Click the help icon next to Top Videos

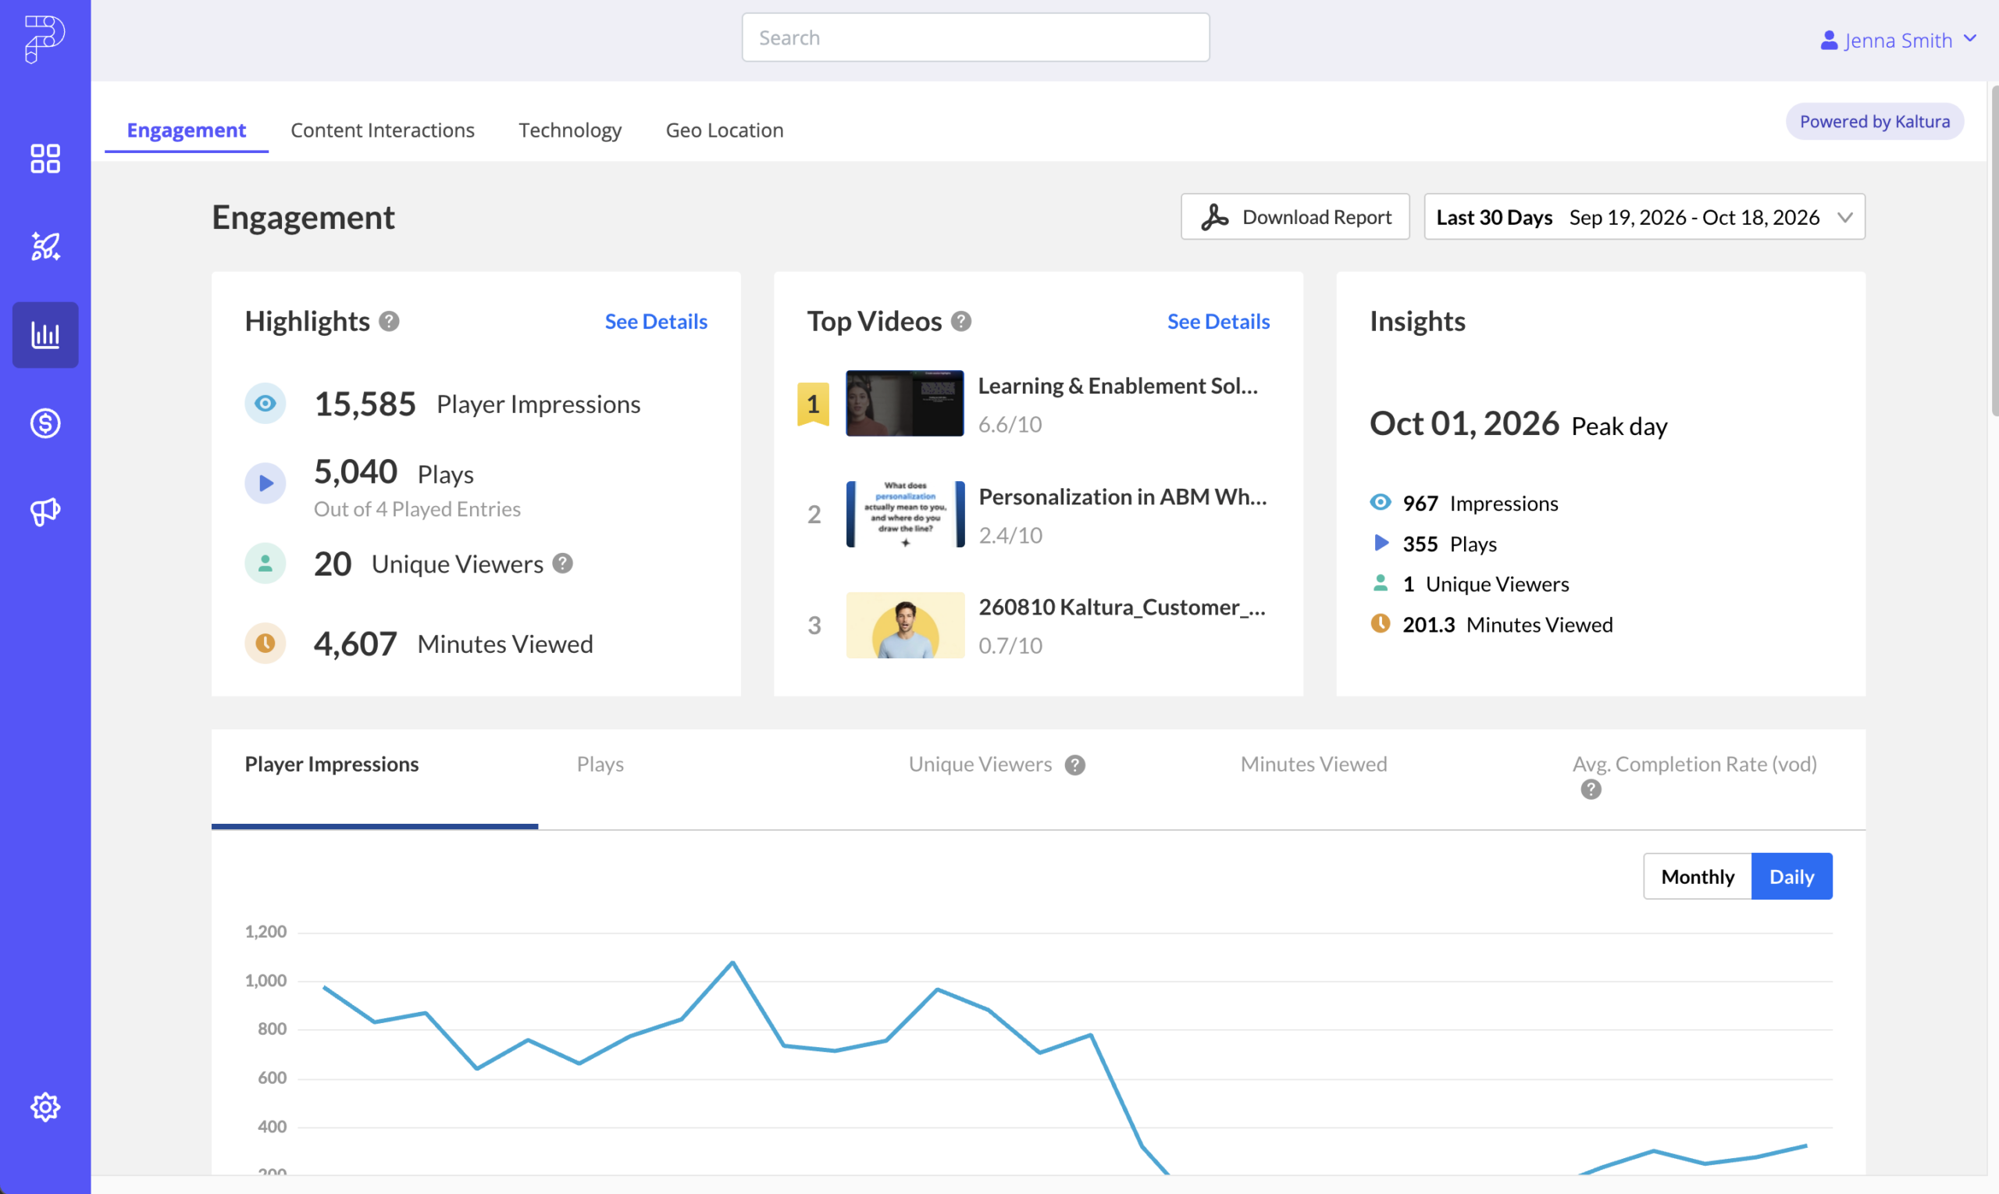pyautogui.click(x=961, y=321)
